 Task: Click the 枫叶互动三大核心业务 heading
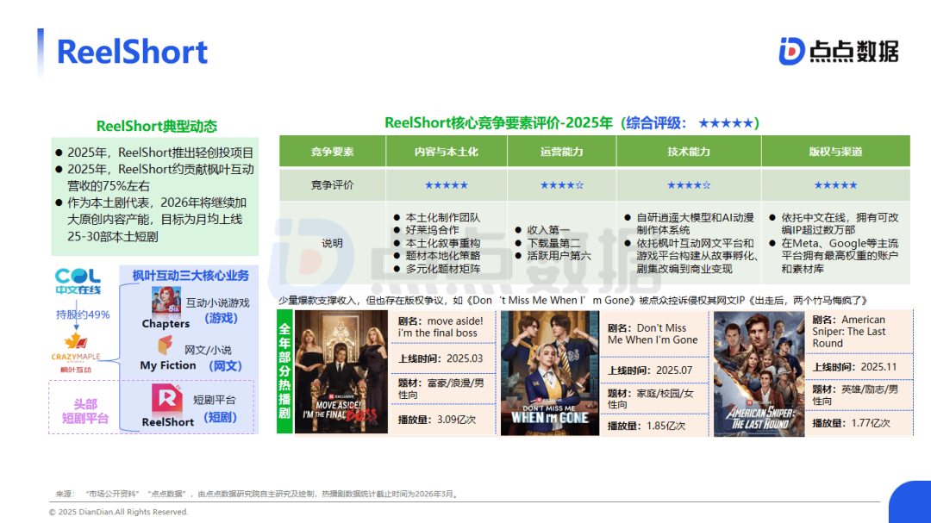(x=190, y=275)
